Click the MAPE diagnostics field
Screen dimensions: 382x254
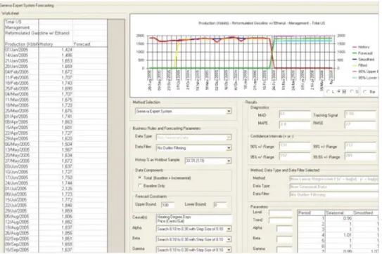[295, 125]
